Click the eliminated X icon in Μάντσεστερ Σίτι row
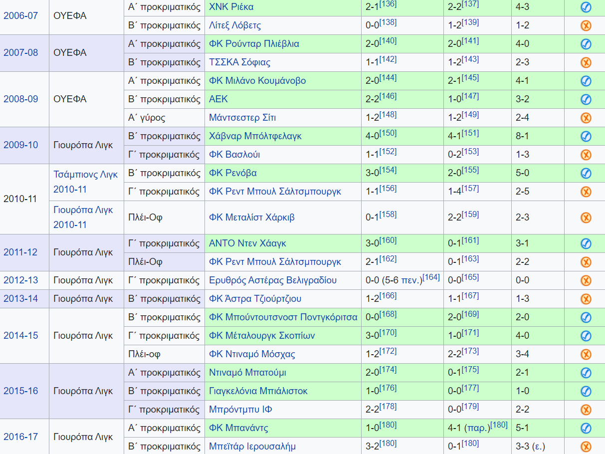This screenshot has width=605, height=454. pos(586,118)
